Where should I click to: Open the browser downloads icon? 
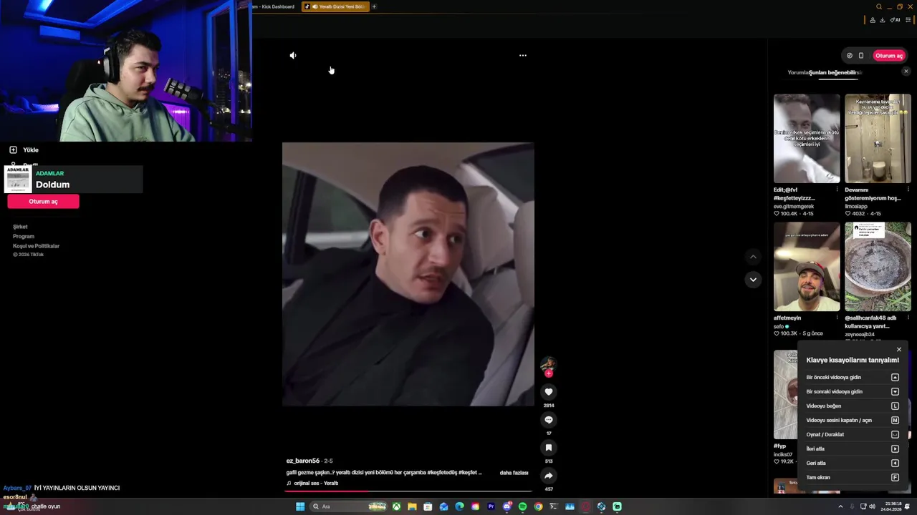coord(882,20)
